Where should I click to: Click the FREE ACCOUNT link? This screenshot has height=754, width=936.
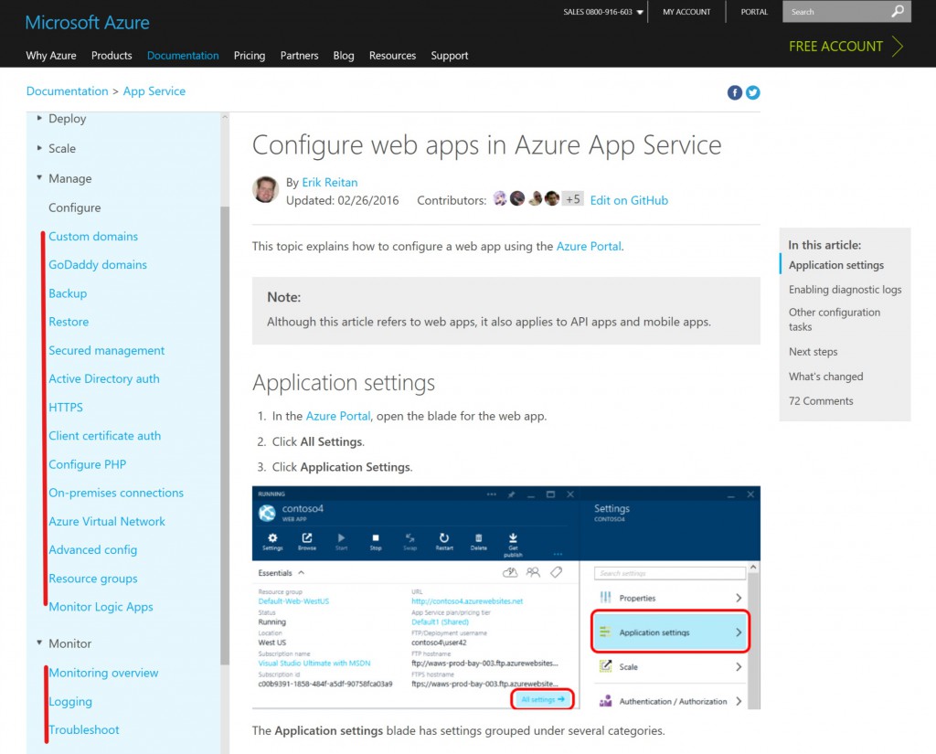(835, 46)
